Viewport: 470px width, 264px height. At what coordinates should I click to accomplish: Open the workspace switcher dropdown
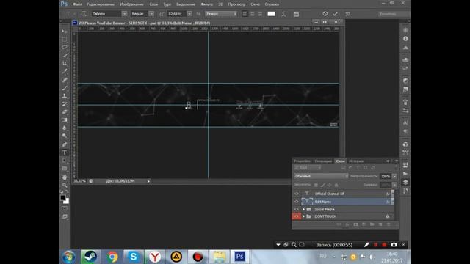click(x=394, y=14)
